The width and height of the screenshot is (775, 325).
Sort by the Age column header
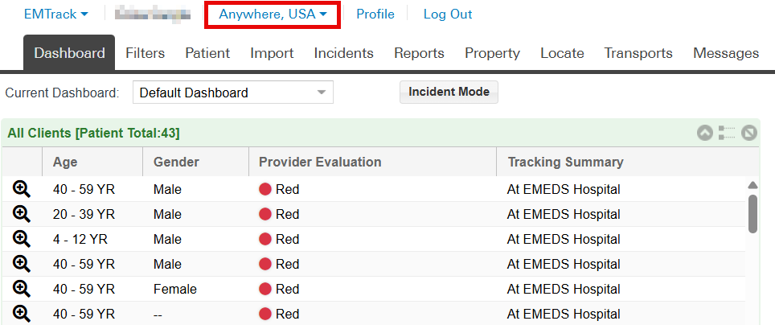coord(92,162)
